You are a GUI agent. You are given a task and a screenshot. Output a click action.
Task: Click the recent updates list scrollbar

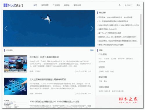point(141,29)
